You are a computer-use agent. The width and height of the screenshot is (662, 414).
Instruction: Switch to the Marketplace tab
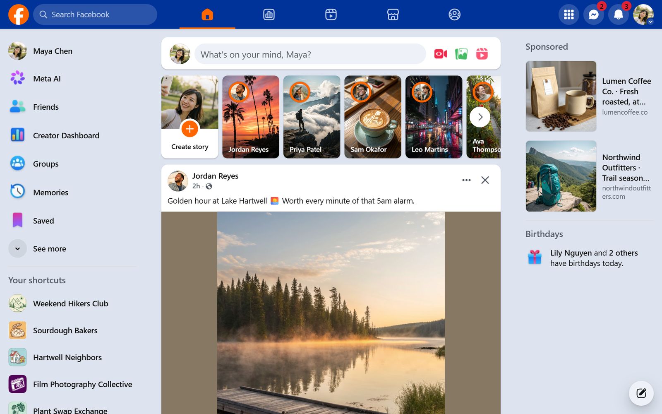393,14
